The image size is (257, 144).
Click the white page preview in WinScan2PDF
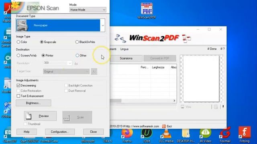201,79
